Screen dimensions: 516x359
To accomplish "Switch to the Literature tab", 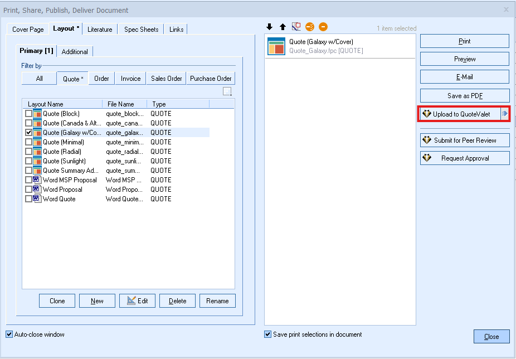I will pyautogui.click(x=100, y=30).
